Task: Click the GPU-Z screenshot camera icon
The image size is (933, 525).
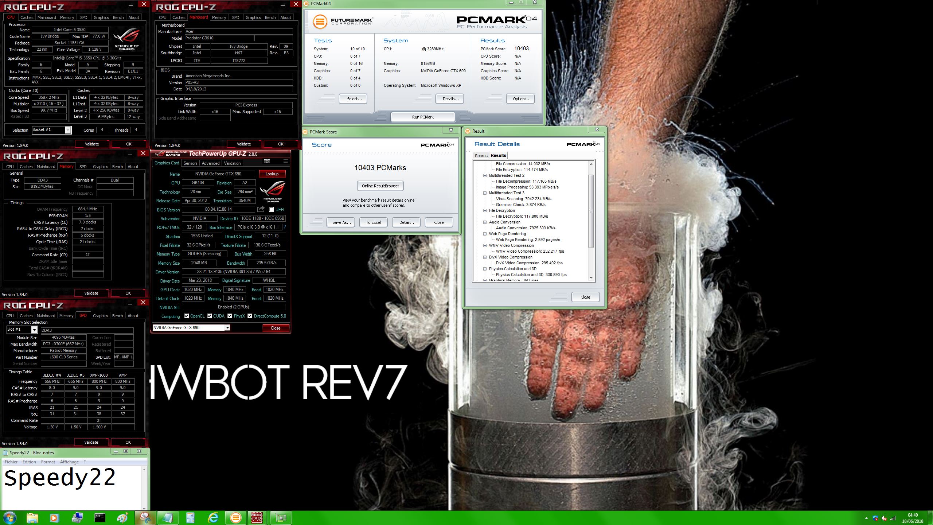Action: (267, 162)
